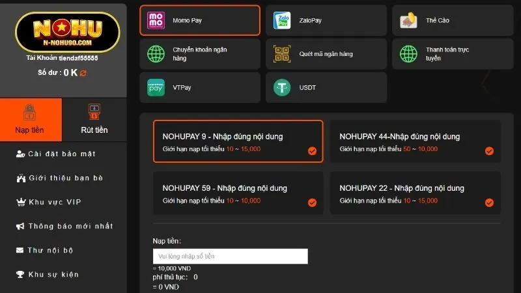The height and width of the screenshot is (293, 521).
Task: Open Thư nội bộ menu item
Action: (x=44, y=250)
